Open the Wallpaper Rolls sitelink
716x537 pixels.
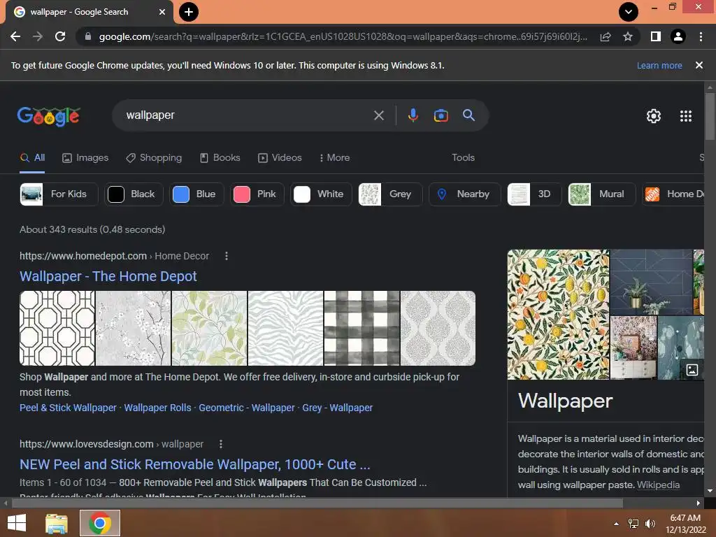[157, 408]
